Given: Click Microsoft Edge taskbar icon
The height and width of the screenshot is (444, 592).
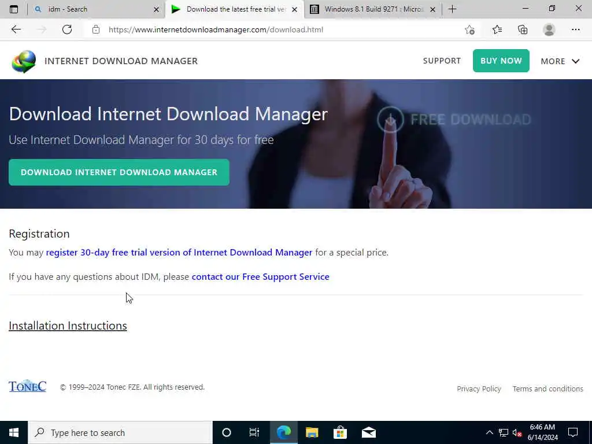Looking at the screenshot, I should click(x=283, y=432).
